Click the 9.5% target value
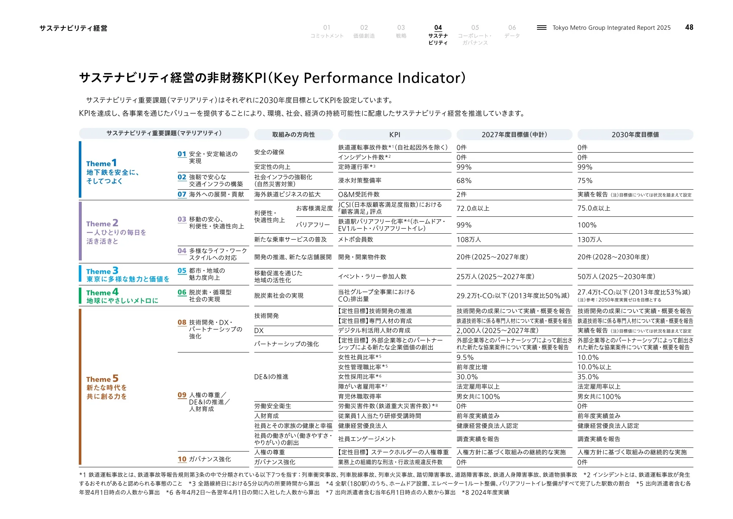Image resolution: width=733 pixels, height=519 pixels. 465,357
